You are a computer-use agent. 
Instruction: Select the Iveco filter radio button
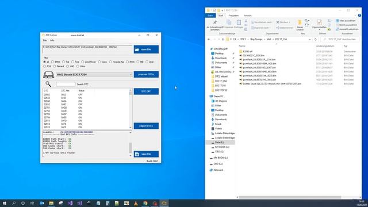[99, 62]
